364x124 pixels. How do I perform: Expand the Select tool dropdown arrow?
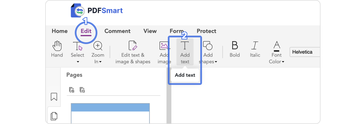click(78, 62)
